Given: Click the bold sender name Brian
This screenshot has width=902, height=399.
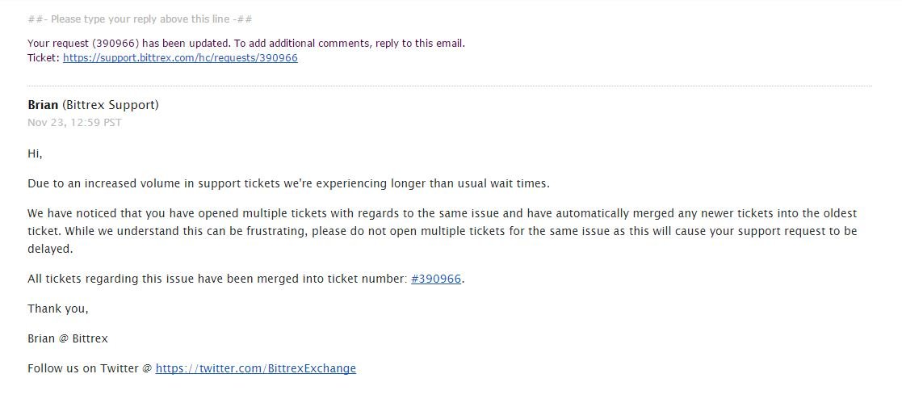Looking at the screenshot, I should point(43,105).
